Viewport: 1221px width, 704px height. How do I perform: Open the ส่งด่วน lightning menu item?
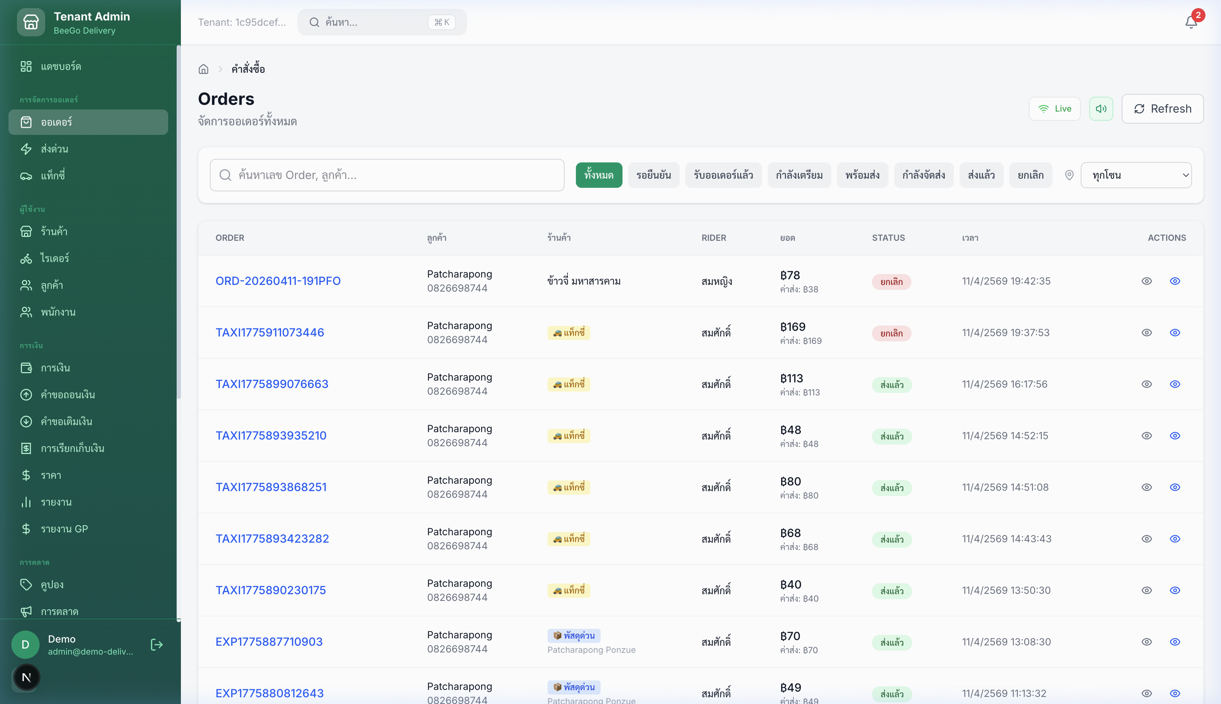click(54, 149)
